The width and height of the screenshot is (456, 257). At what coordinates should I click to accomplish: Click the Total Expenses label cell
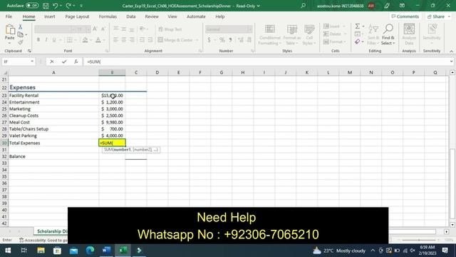[x=53, y=143]
